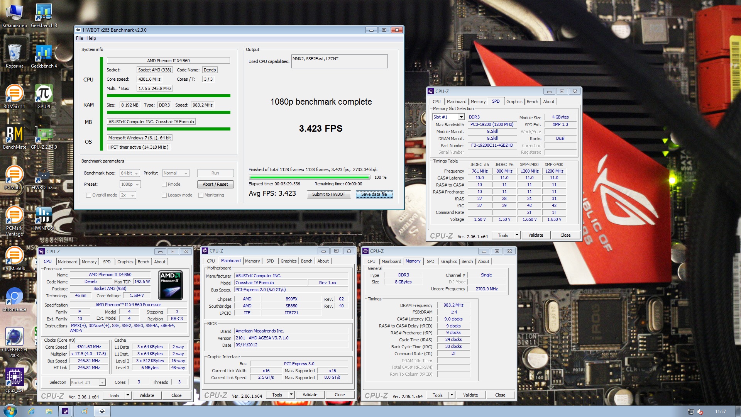
Task: Open the Benchmark type 64-bit dropdown
Action: 129,173
